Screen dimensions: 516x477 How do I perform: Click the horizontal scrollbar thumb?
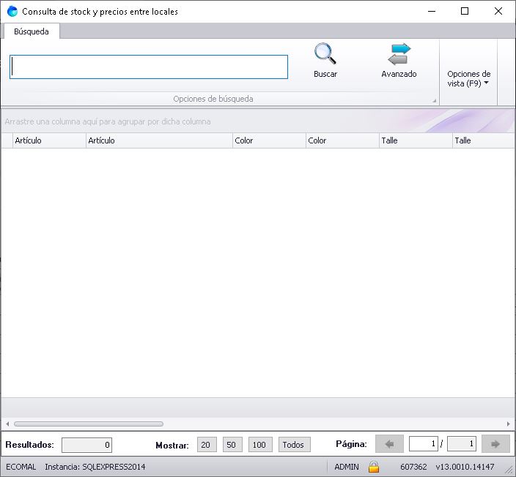[x=89, y=424]
